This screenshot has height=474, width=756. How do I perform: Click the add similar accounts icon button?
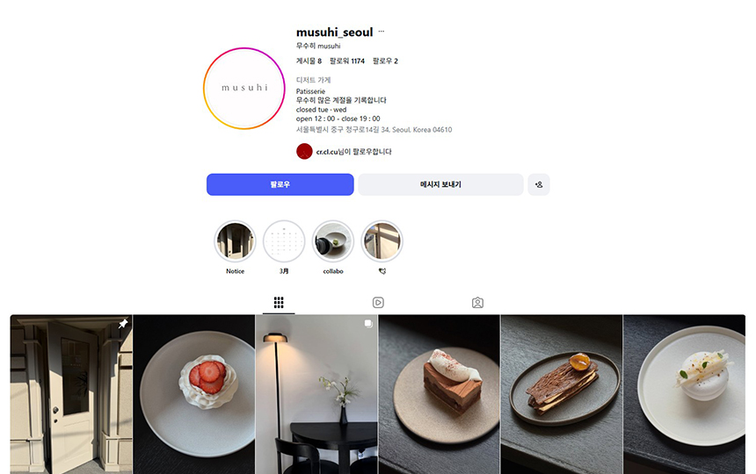click(x=539, y=184)
